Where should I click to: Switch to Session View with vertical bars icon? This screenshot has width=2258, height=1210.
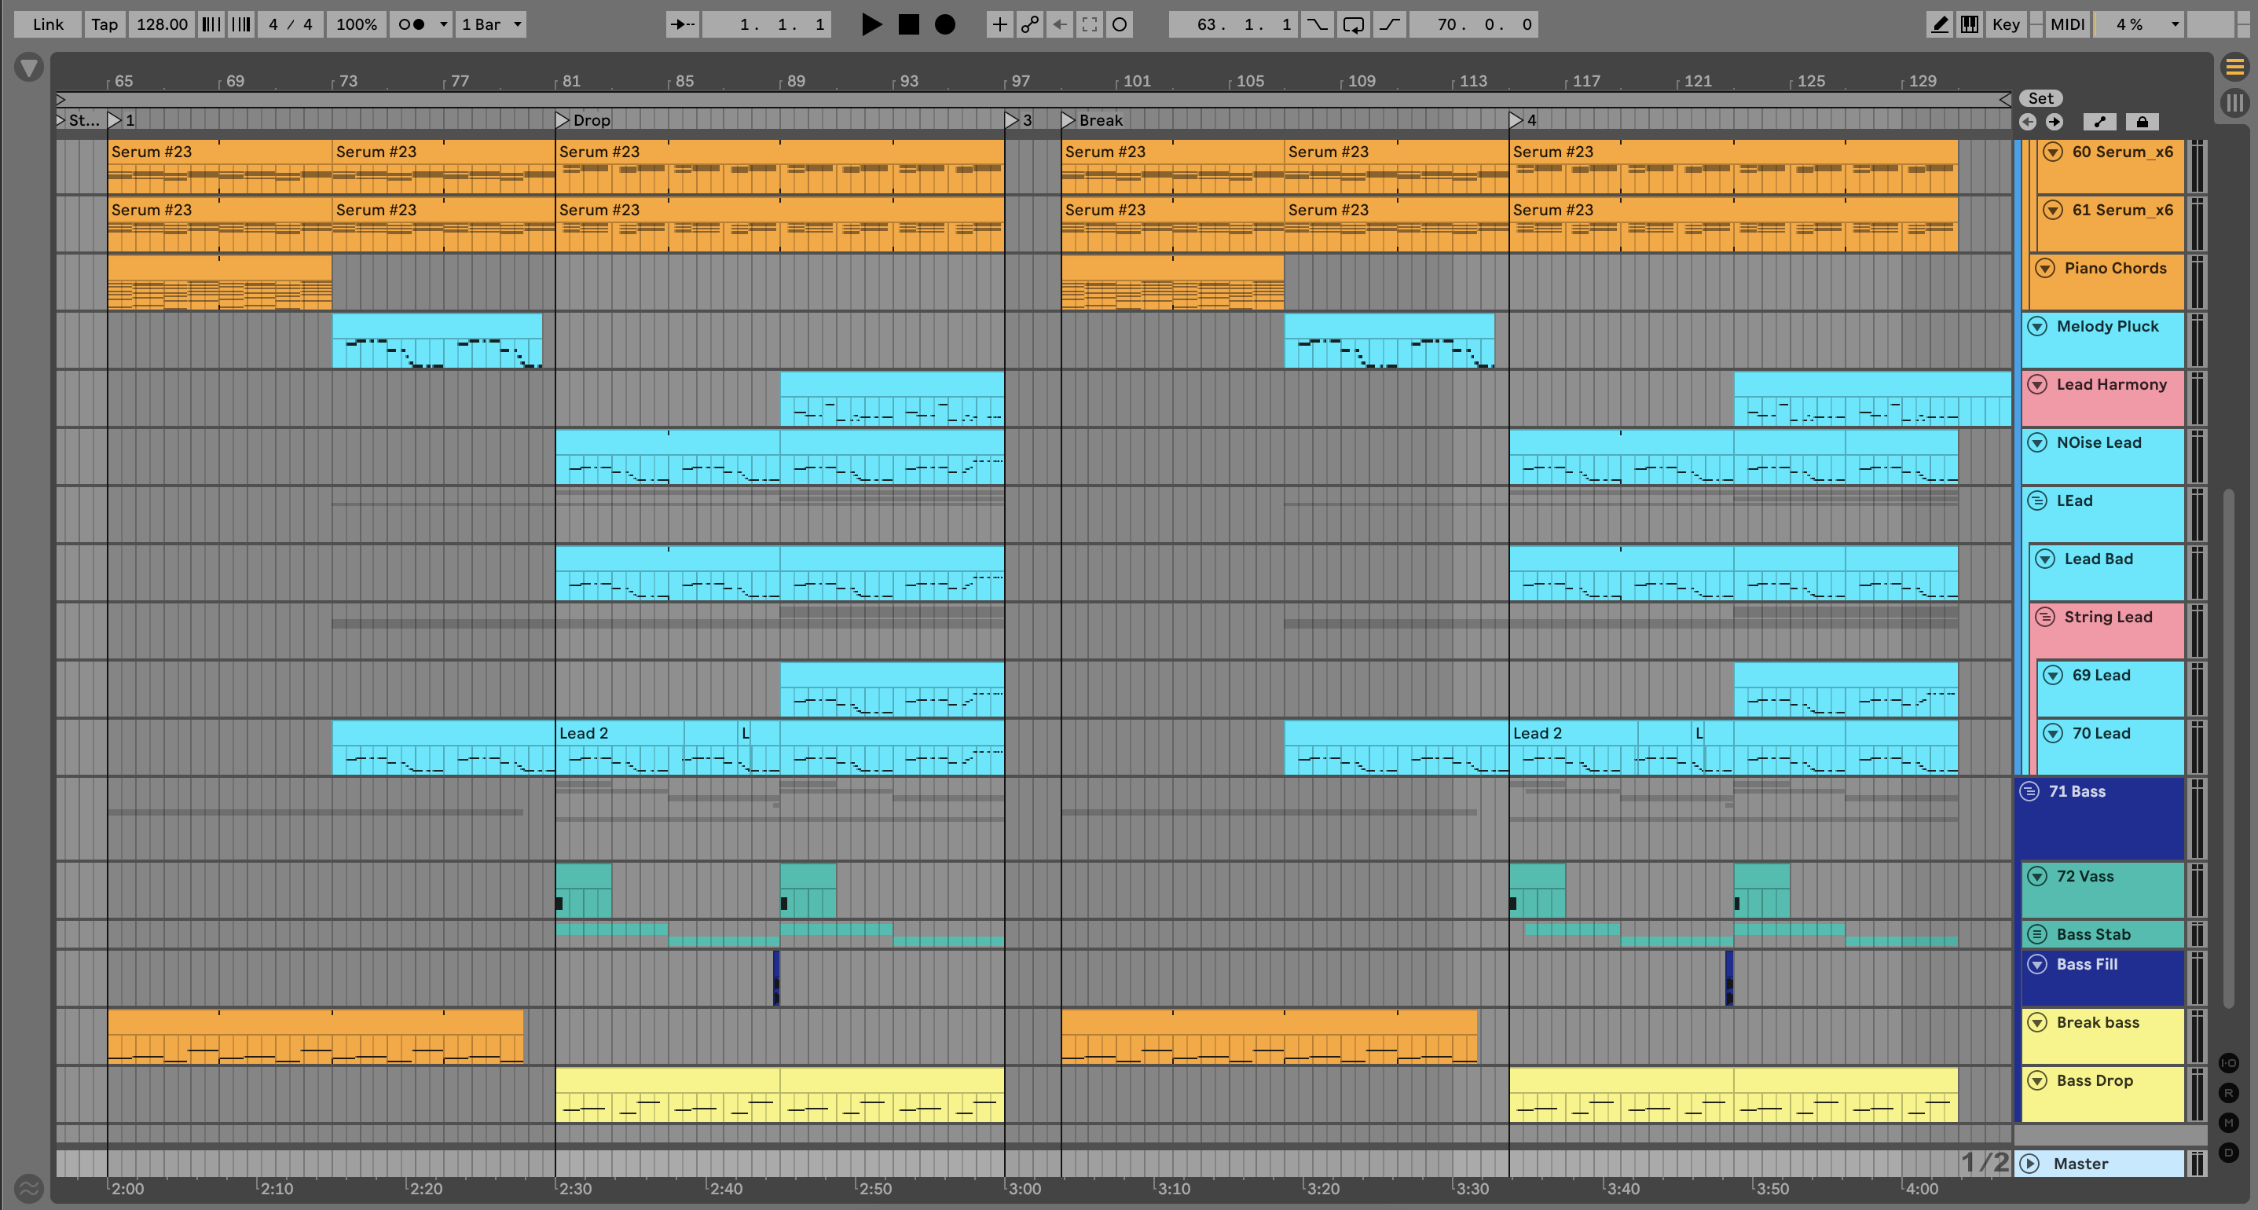pyautogui.click(x=2234, y=103)
